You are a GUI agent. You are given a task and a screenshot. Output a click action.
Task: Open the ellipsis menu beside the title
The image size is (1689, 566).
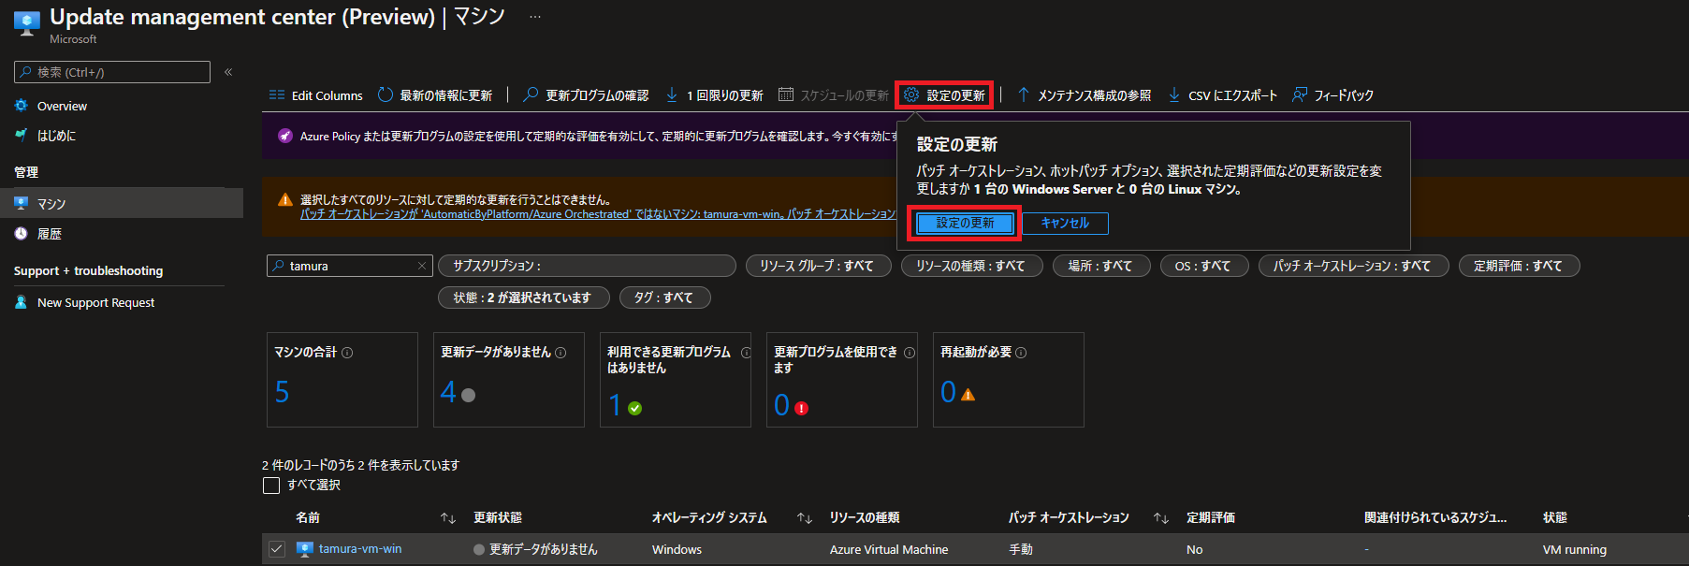click(x=535, y=17)
